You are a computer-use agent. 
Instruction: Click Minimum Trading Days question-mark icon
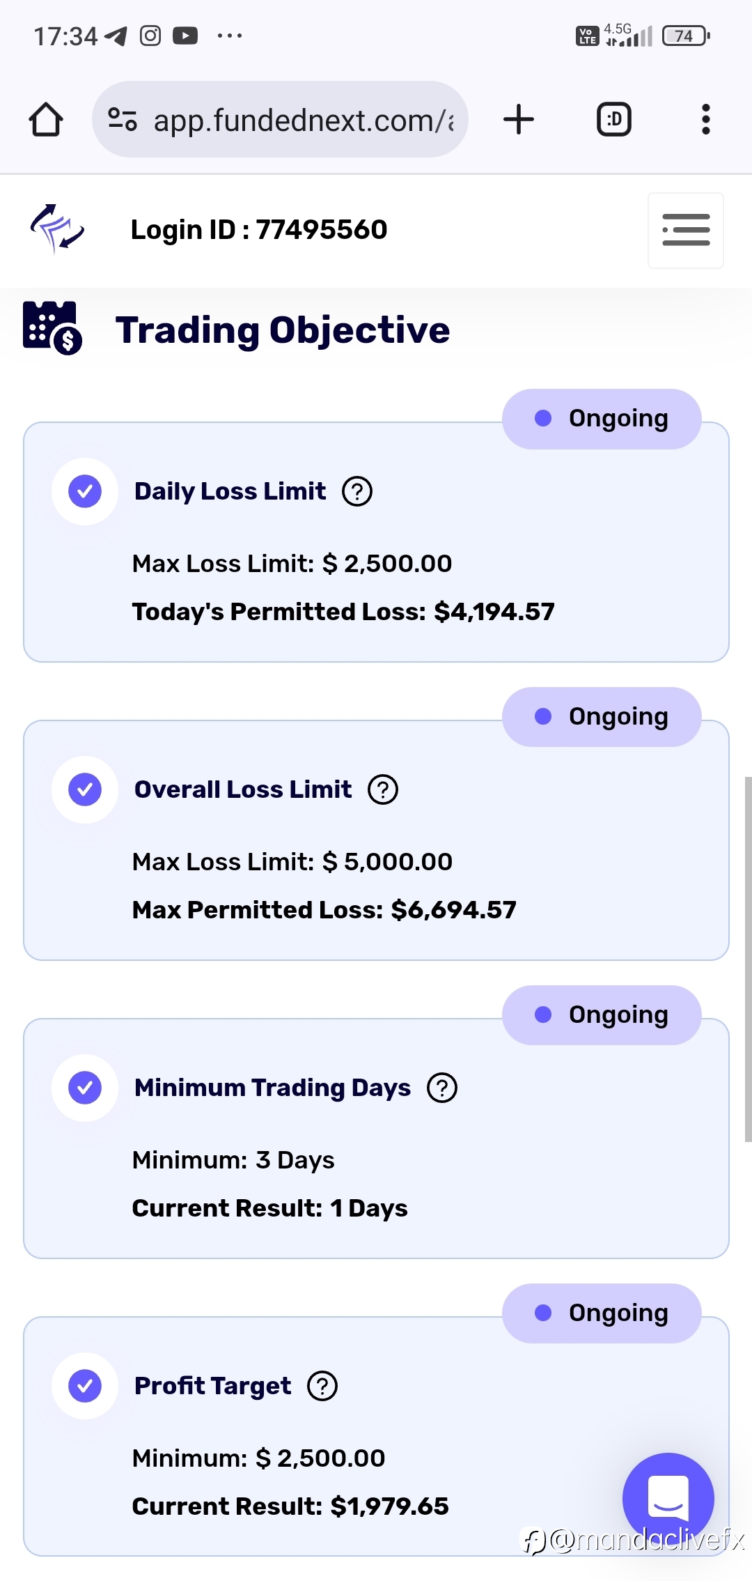[x=442, y=1088]
